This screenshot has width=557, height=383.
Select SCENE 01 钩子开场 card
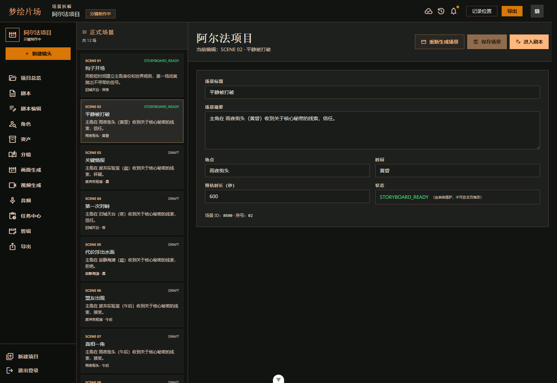[132, 75]
